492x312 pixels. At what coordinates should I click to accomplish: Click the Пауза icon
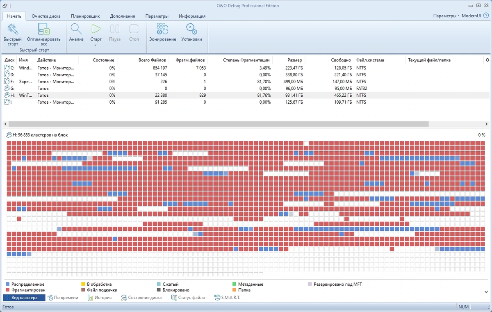115,29
